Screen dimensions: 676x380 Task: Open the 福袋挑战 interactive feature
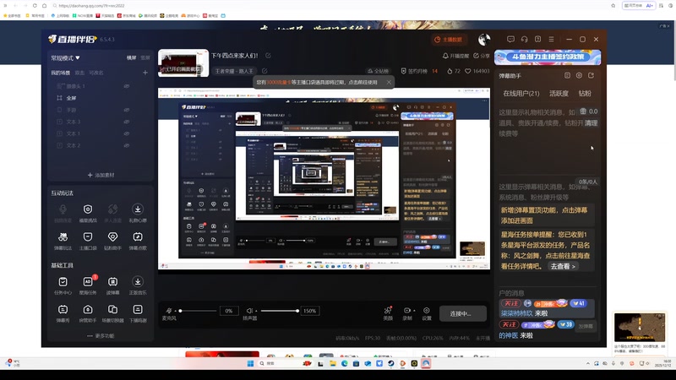coord(88,213)
